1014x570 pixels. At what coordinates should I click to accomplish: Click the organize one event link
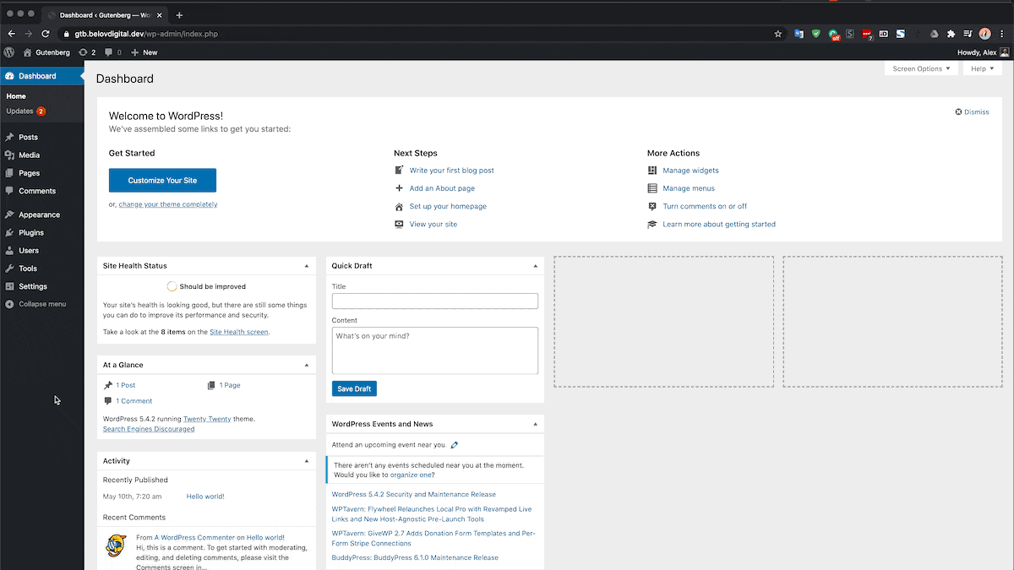[x=410, y=475]
